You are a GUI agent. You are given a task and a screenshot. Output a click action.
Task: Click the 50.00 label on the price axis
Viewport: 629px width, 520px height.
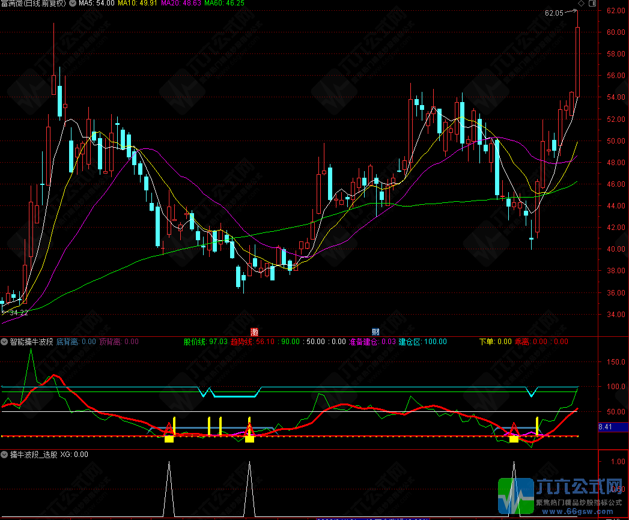pyautogui.click(x=616, y=141)
